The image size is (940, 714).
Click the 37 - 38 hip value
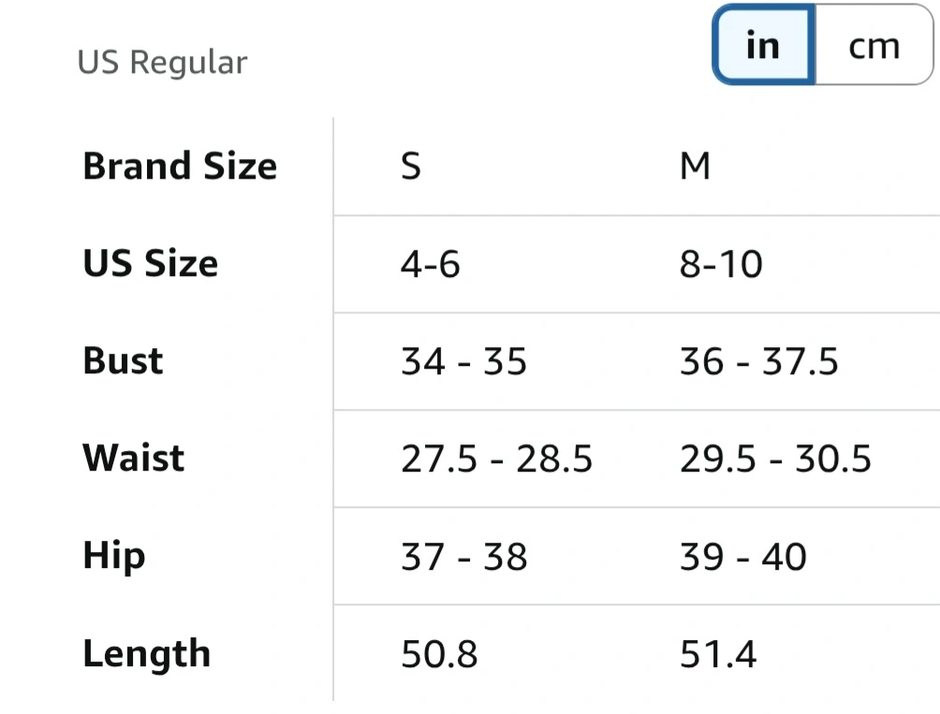point(463,557)
